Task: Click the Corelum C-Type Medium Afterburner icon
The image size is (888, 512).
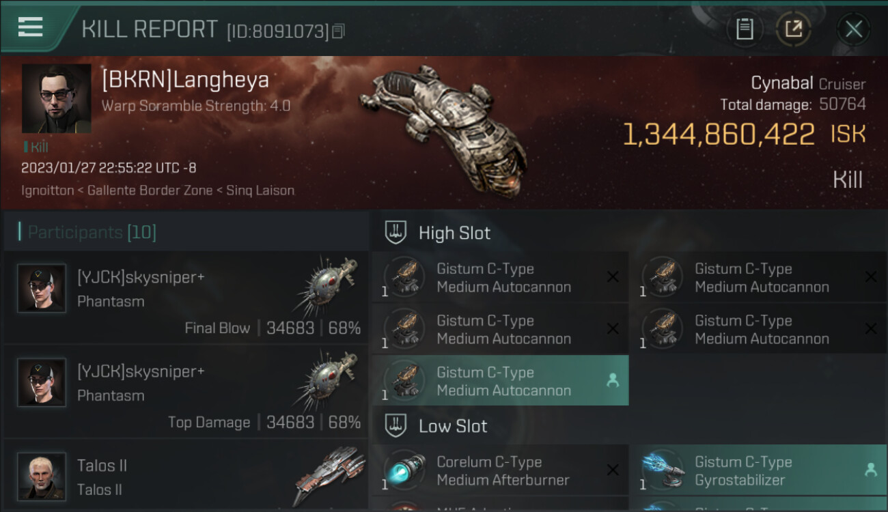Action: tap(405, 470)
